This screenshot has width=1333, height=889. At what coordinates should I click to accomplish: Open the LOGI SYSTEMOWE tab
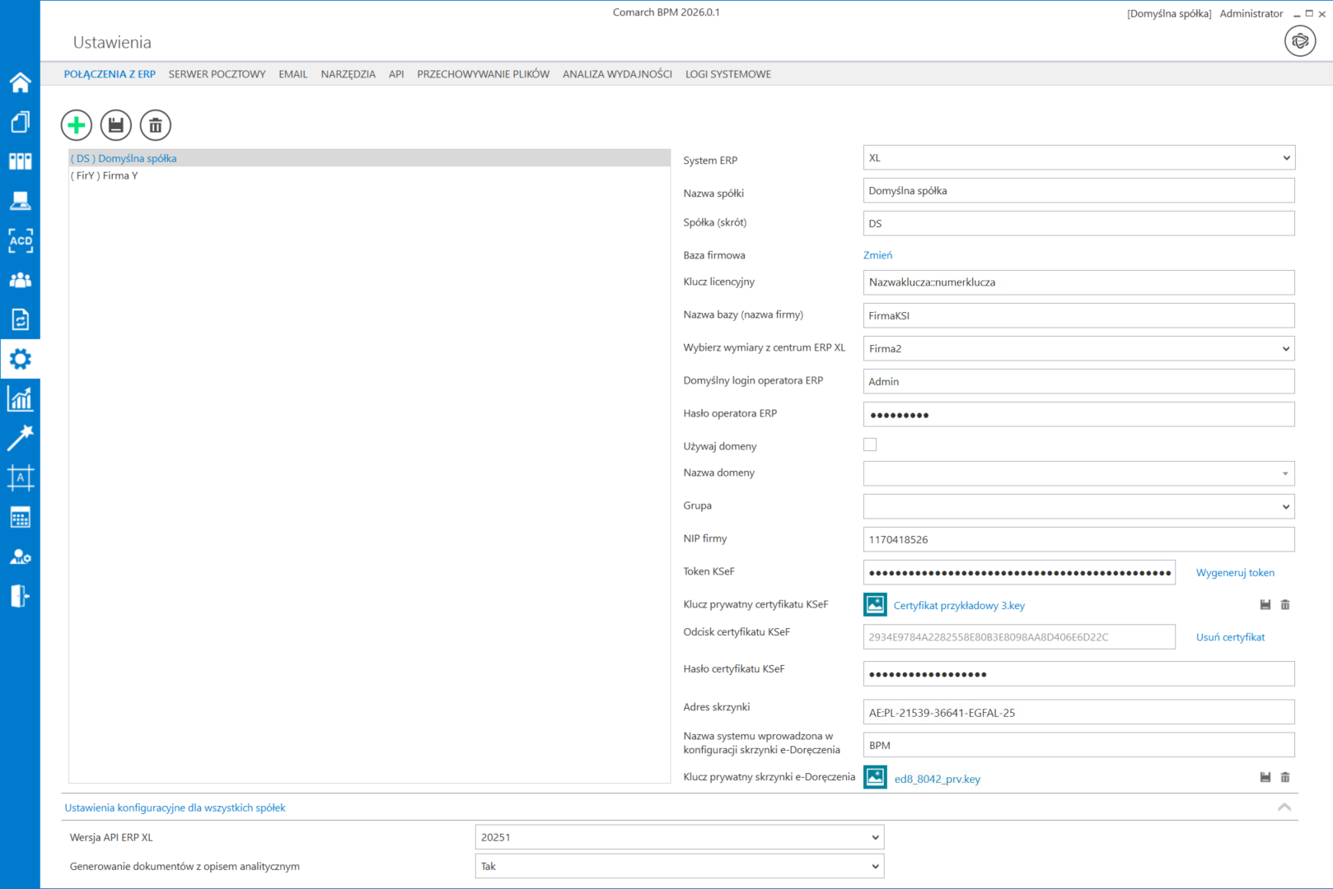[x=727, y=74]
